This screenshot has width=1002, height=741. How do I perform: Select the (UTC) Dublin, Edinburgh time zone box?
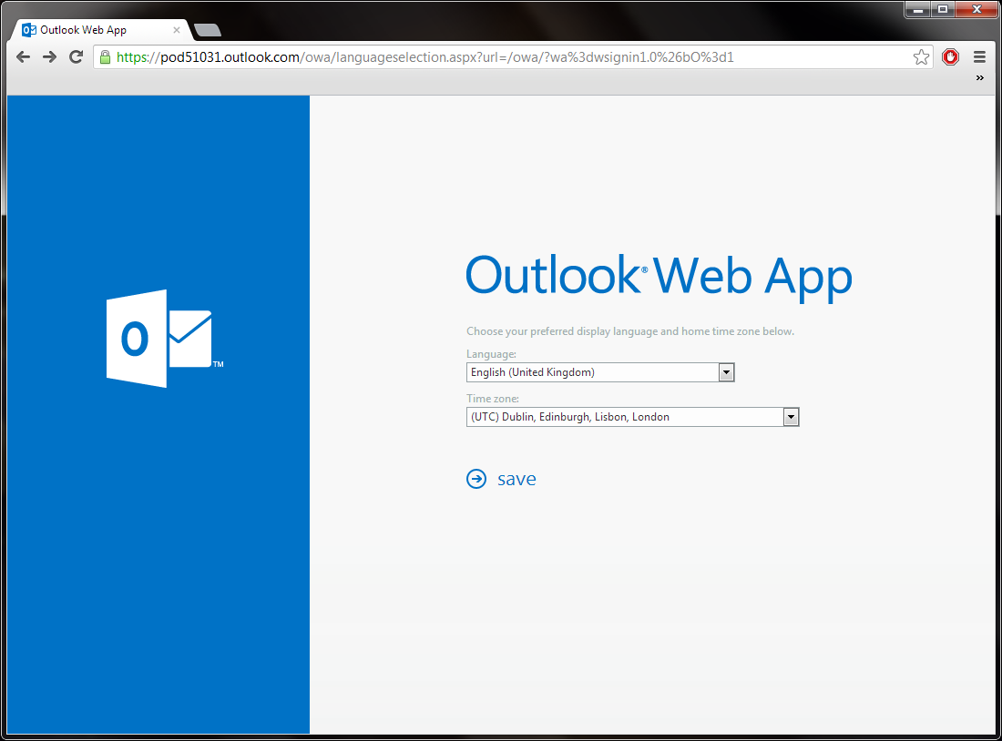click(x=633, y=417)
